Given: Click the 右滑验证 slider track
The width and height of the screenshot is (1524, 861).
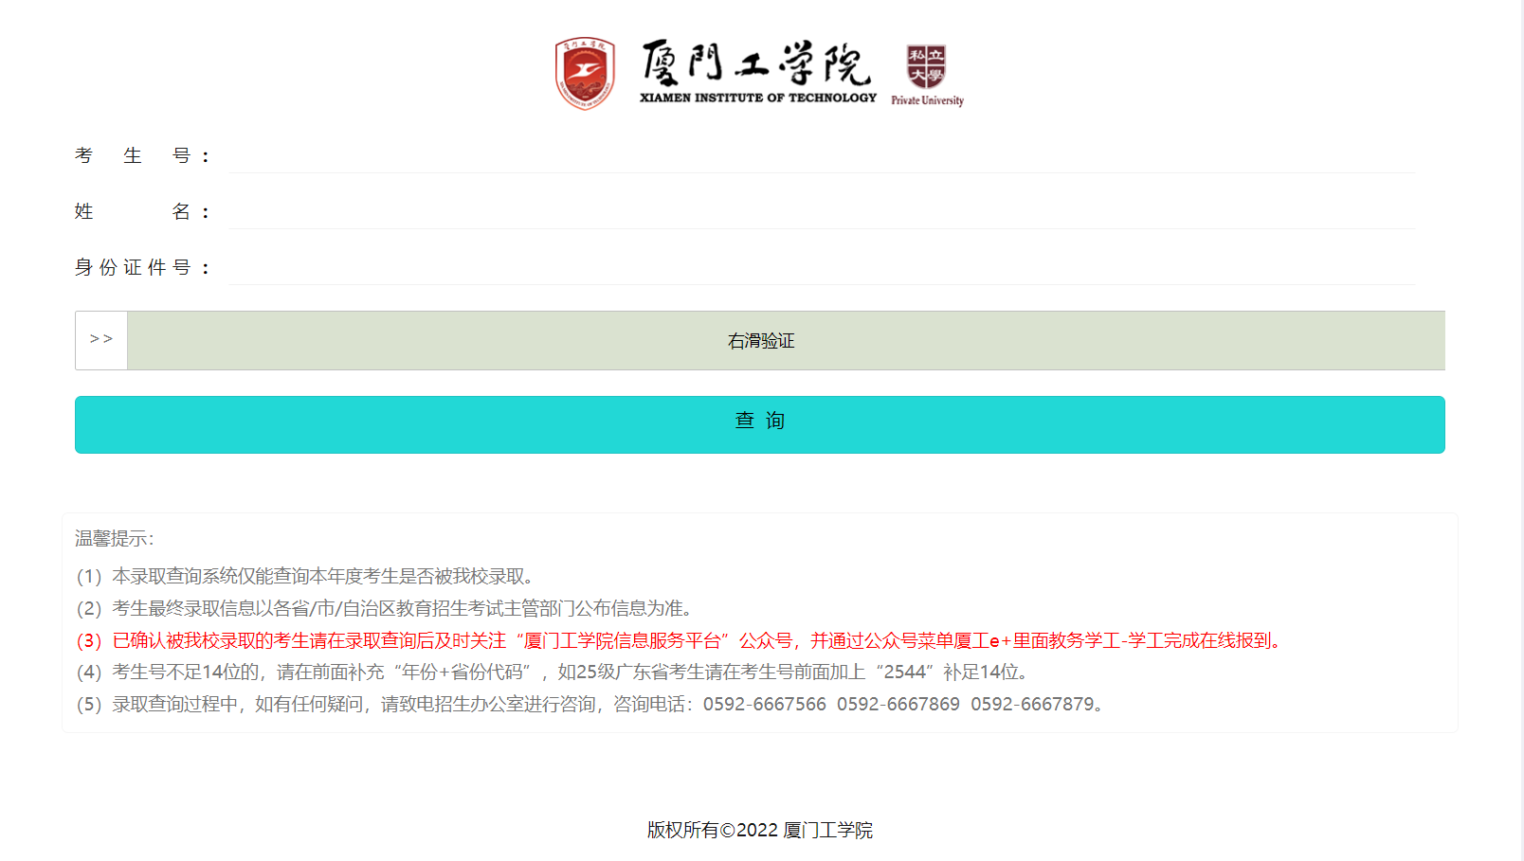Looking at the screenshot, I should coord(785,341).
